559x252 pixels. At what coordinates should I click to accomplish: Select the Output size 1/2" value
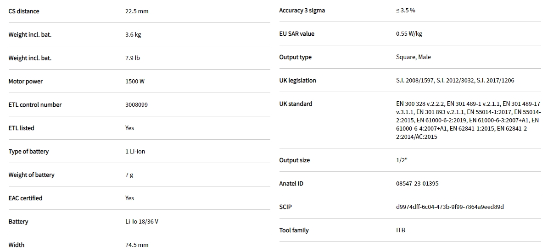pos(402,160)
